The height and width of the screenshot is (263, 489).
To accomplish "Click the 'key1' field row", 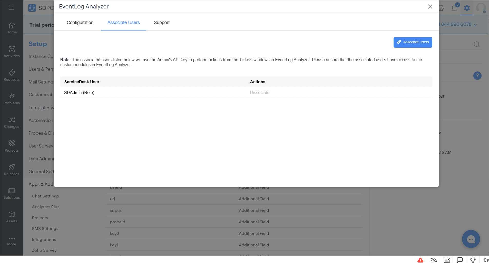I will click(234, 245).
